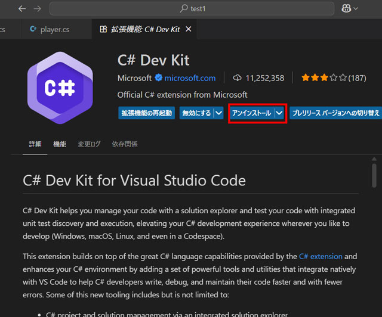
Task: Open the 依存関係 tab
Action: click(x=124, y=144)
